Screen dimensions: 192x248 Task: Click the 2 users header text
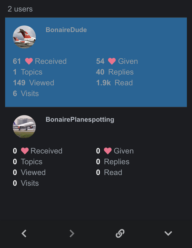click(x=20, y=9)
